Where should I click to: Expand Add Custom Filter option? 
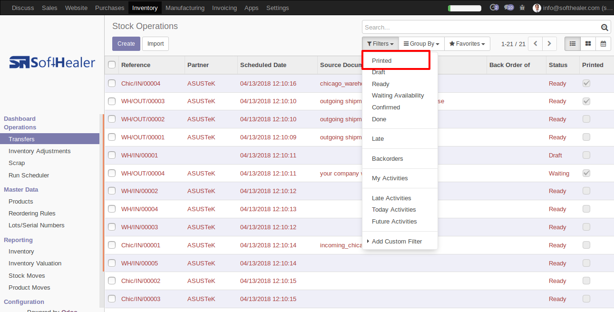[397, 242]
